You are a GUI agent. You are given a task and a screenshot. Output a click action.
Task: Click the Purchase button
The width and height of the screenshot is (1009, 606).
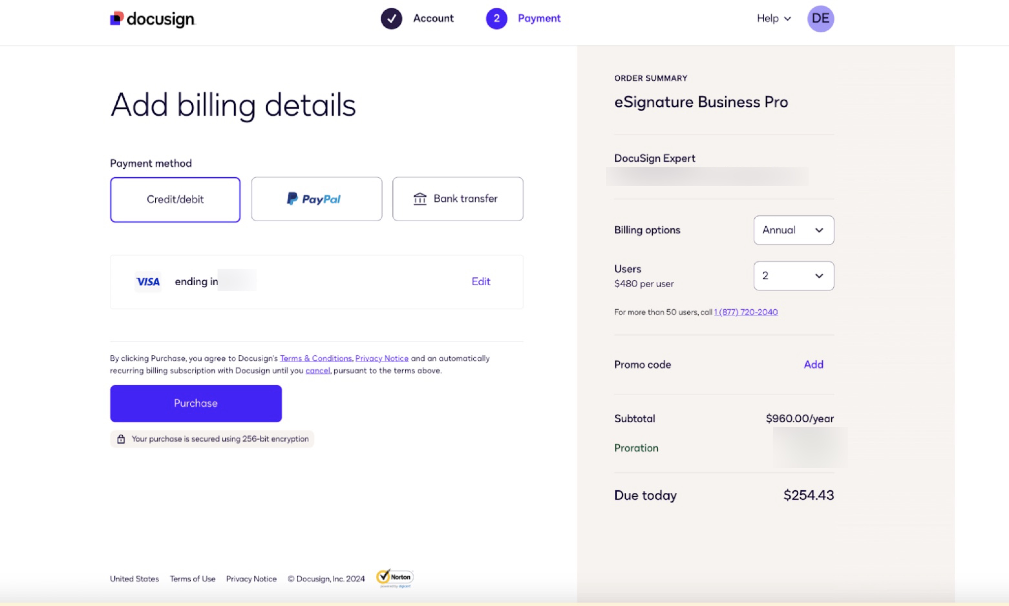pos(196,403)
